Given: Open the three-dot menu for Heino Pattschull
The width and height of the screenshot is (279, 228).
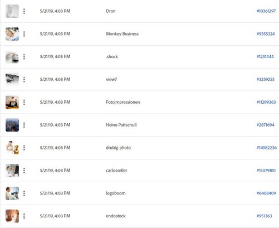Looking at the screenshot, I should (24, 125).
